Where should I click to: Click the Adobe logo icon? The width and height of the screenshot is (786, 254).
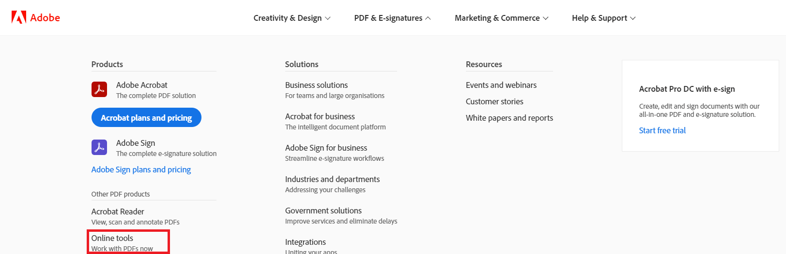click(x=19, y=17)
